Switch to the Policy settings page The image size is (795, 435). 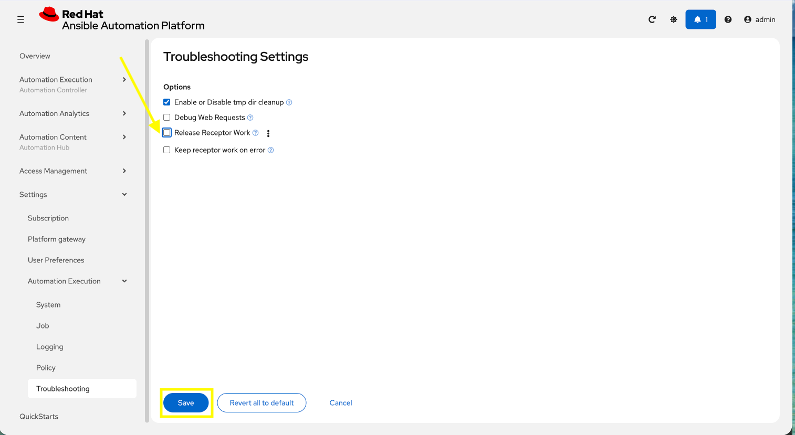point(46,367)
